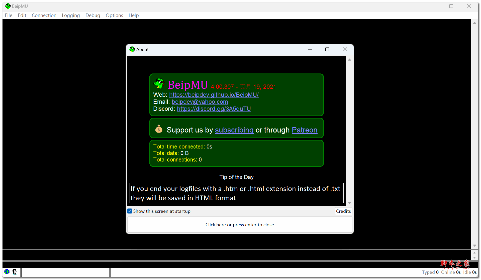
Task: Click the beipdev@yahoo.com email link
Action: pyautogui.click(x=200, y=102)
